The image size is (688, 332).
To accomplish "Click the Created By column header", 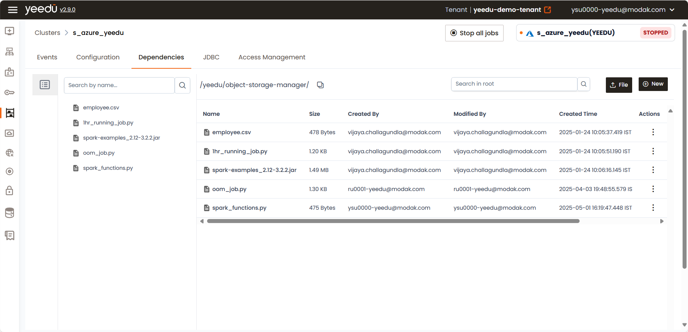I will [363, 114].
